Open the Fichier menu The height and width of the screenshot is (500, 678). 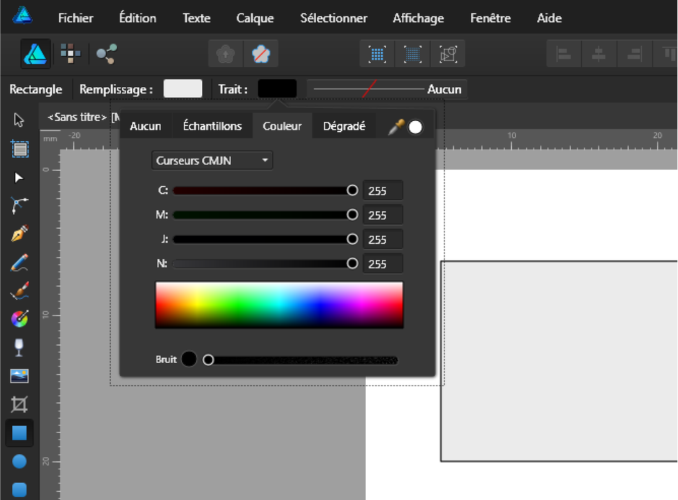[x=76, y=18]
